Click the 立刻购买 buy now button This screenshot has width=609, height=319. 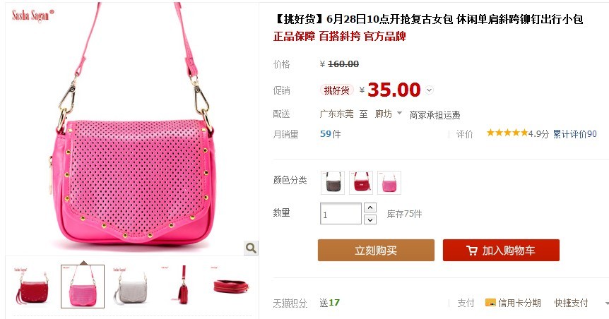click(x=376, y=251)
